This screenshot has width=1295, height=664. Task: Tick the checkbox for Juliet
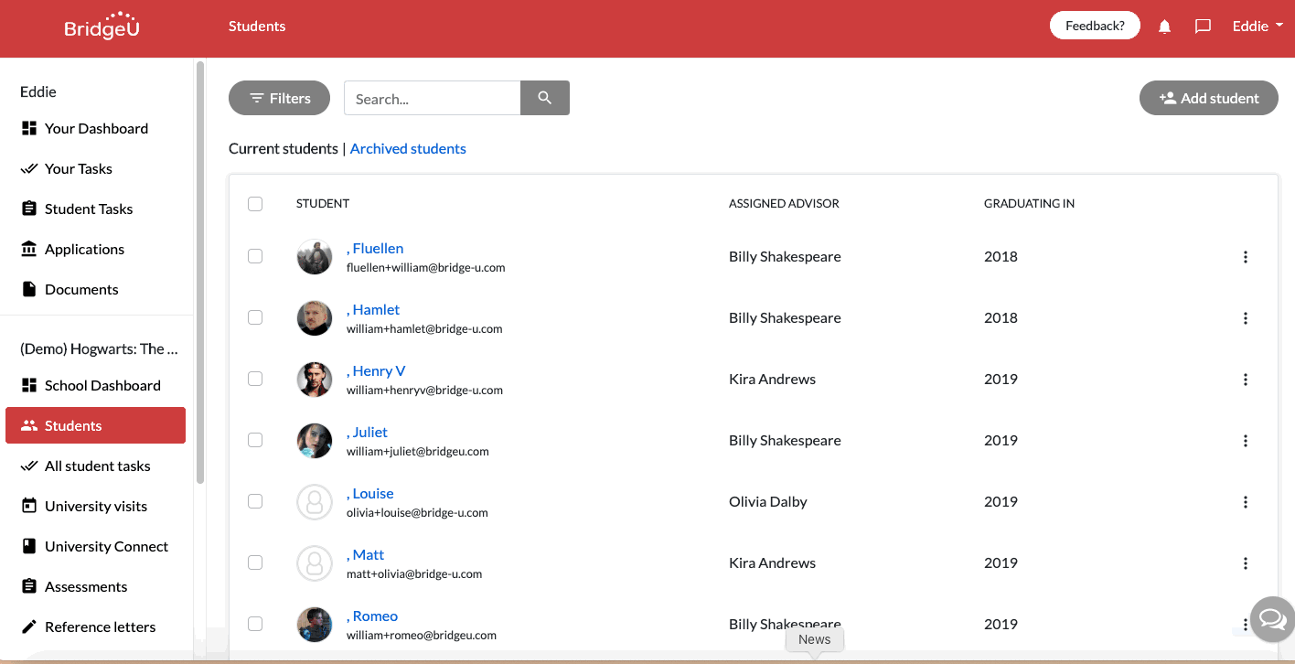click(255, 440)
